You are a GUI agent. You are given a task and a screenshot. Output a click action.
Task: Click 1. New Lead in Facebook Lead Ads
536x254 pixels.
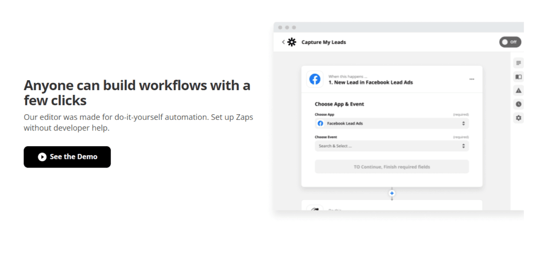(x=371, y=82)
